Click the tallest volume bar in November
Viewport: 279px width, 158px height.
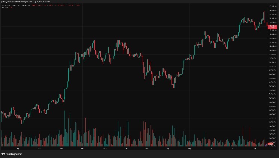point(65,128)
